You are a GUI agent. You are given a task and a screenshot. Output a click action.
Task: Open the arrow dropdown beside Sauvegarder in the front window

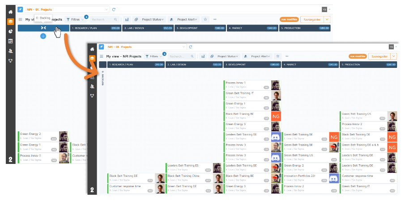[x=393, y=56]
